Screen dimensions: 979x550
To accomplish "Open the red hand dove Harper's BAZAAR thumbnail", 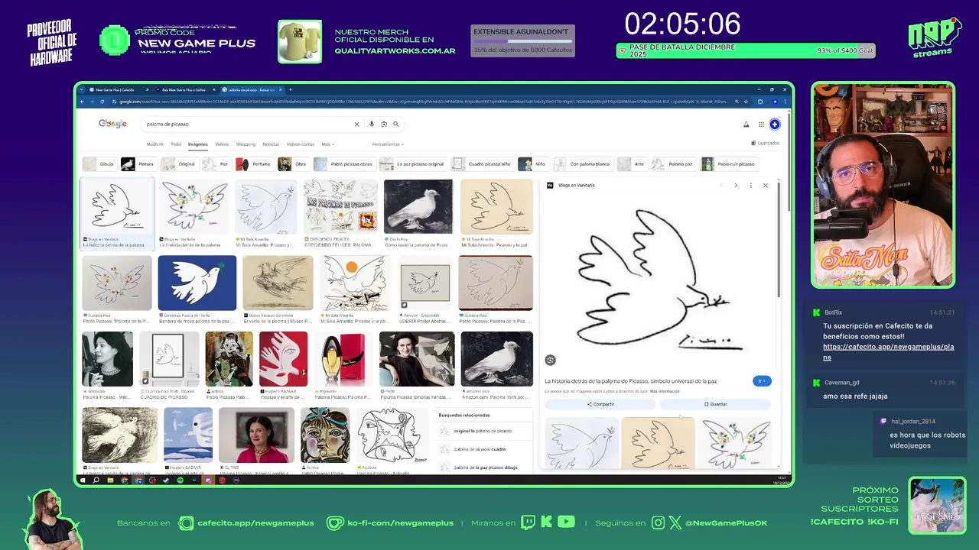I will 283,359.
